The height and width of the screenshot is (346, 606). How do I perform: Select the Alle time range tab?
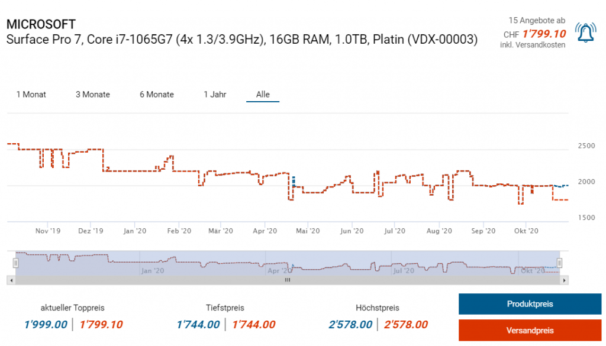coord(263,95)
